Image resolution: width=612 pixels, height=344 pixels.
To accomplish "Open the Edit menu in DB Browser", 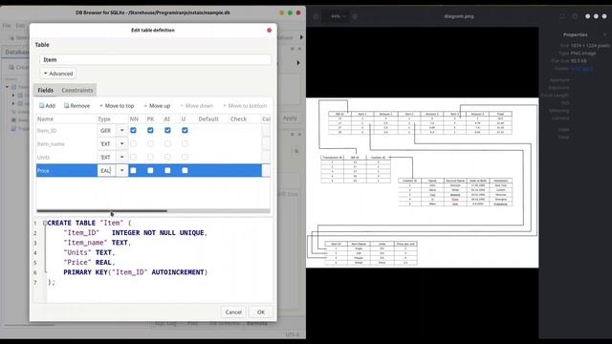I will 20,26.
